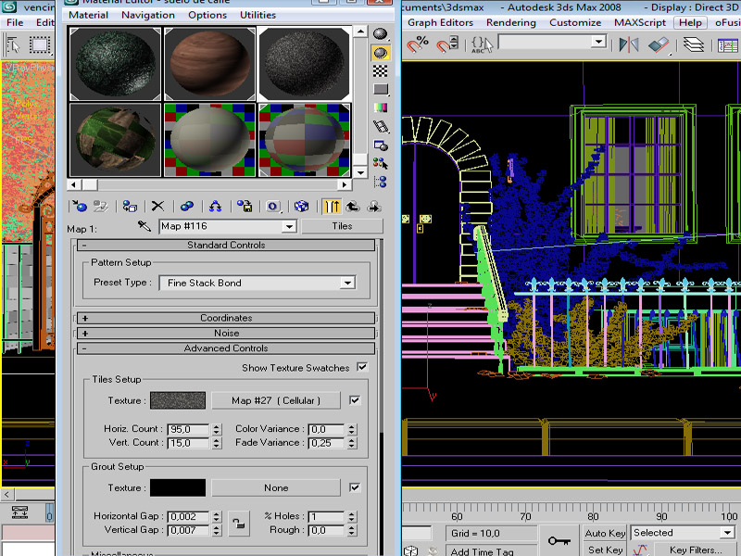Expand Noise rollout
The height and width of the screenshot is (556, 741).
pyautogui.click(x=226, y=333)
